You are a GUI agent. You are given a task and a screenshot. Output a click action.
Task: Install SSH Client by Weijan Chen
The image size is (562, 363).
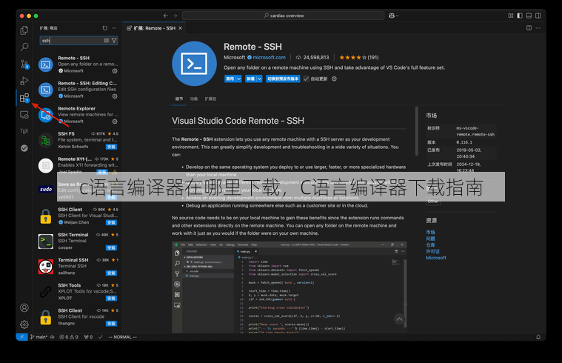coord(112,222)
